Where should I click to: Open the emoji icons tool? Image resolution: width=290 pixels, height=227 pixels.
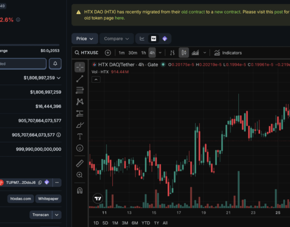[x=79, y=148]
